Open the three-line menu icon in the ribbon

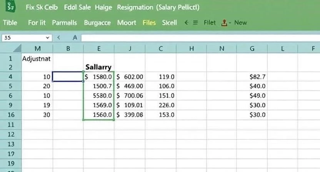[195, 23]
